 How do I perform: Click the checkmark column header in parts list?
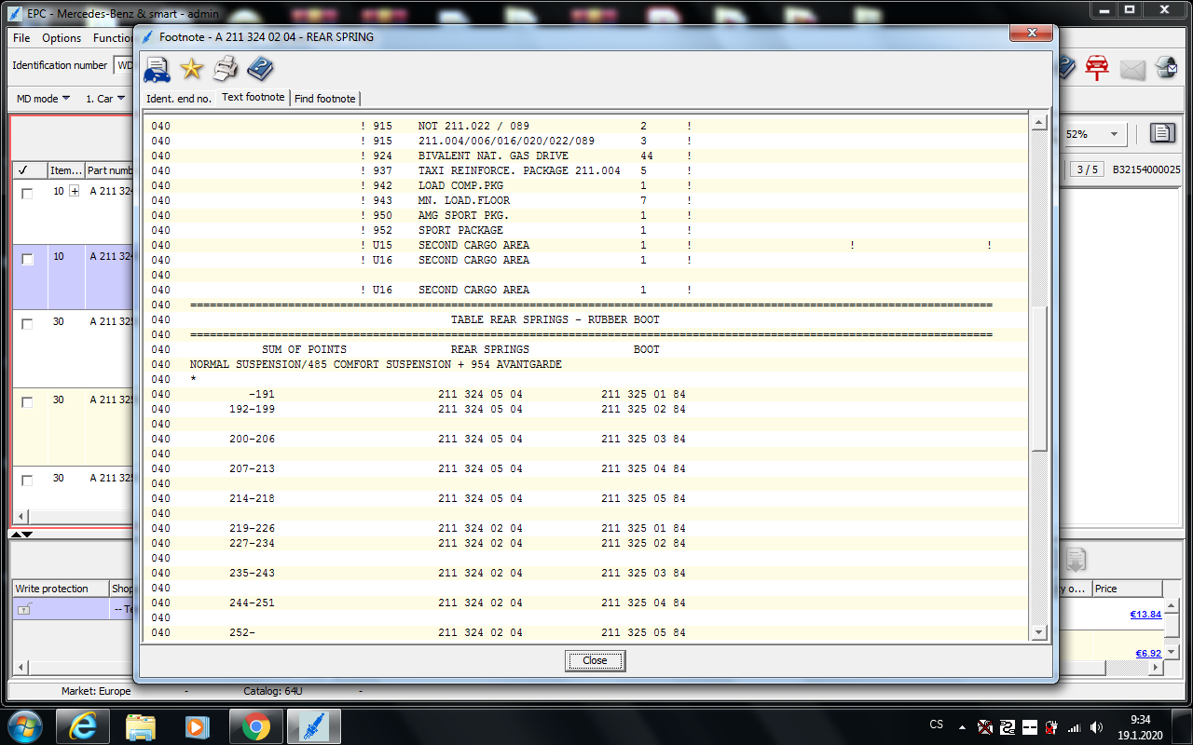pos(29,170)
